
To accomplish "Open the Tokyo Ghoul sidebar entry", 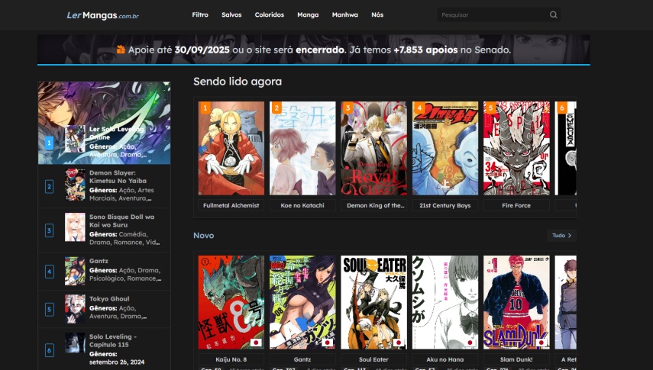I will [104, 309].
